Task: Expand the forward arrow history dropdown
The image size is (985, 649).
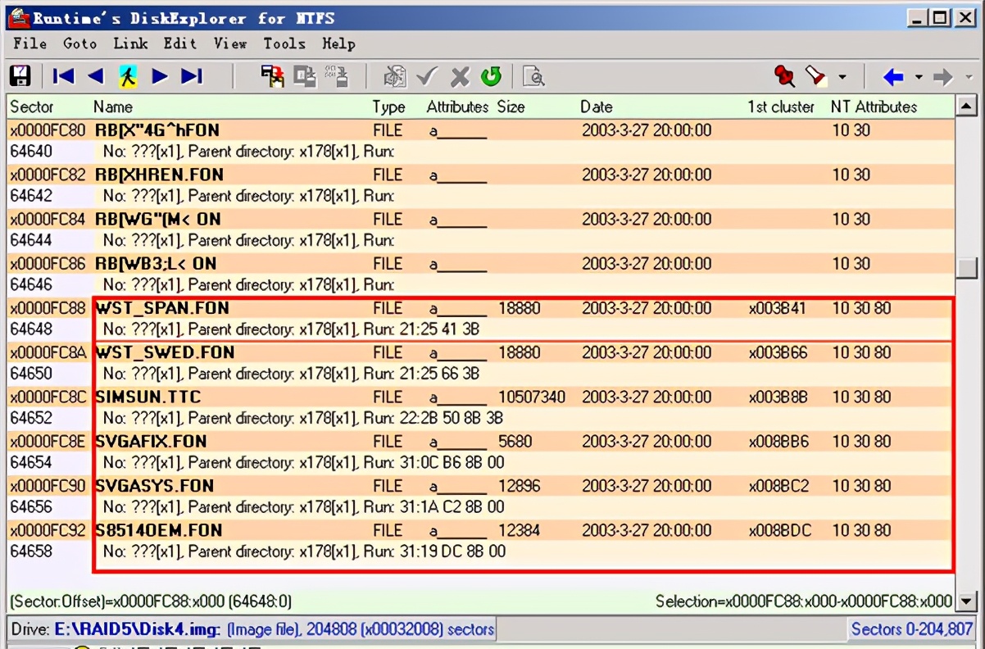Action: pos(968,78)
